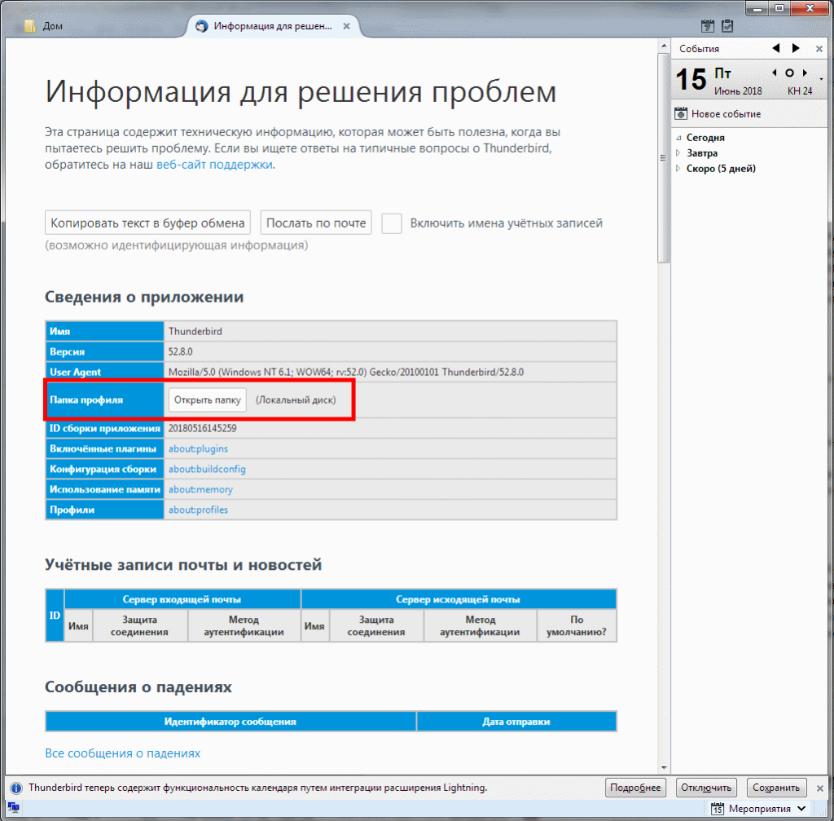
Task: Open the Calendar tab icon in the toolbar
Action: [708, 26]
